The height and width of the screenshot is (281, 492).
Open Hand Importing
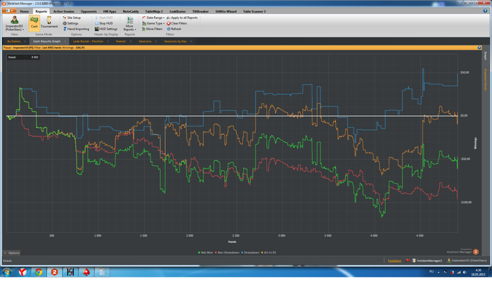(x=76, y=29)
